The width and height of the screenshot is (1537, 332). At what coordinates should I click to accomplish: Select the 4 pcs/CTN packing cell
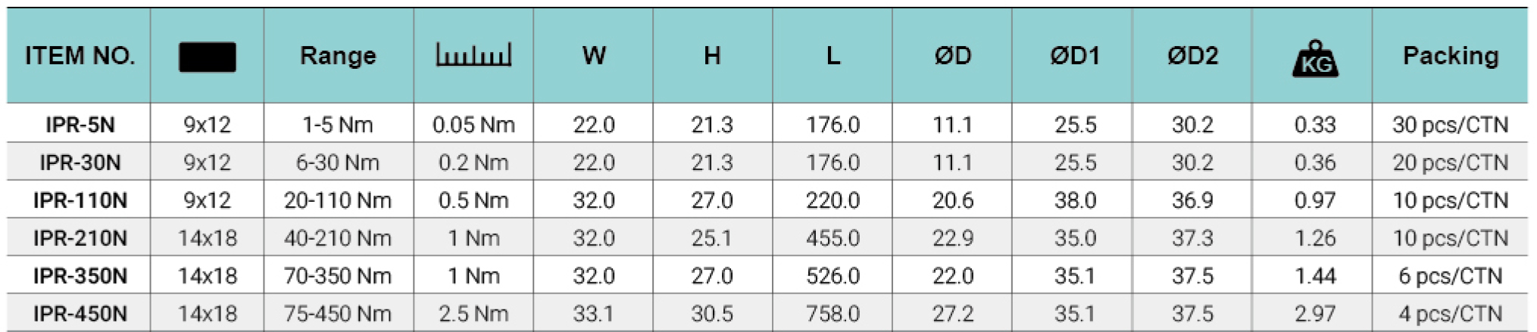(1451, 314)
